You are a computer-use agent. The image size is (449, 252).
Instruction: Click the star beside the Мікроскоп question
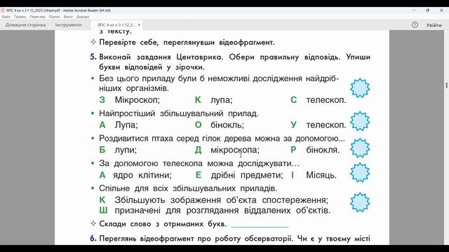click(360, 88)
